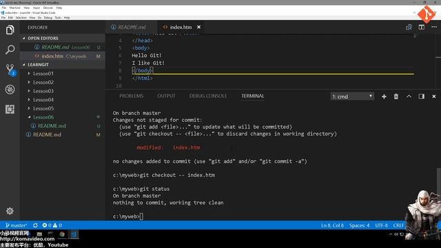Click the terminal prompt c:\myweb> input line
441x248 pixels.
coord(128,216)
